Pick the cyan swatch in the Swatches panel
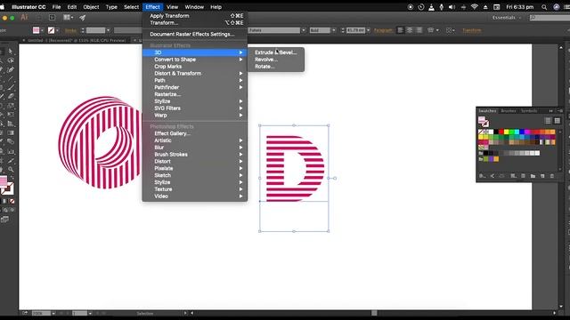The height and width of the screenshot is (320, 570). (517, 132)
